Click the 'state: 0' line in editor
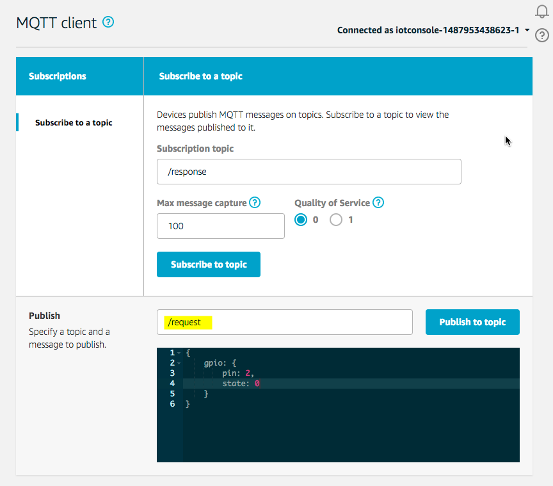 pyautogui.click(x=351, y=384)
